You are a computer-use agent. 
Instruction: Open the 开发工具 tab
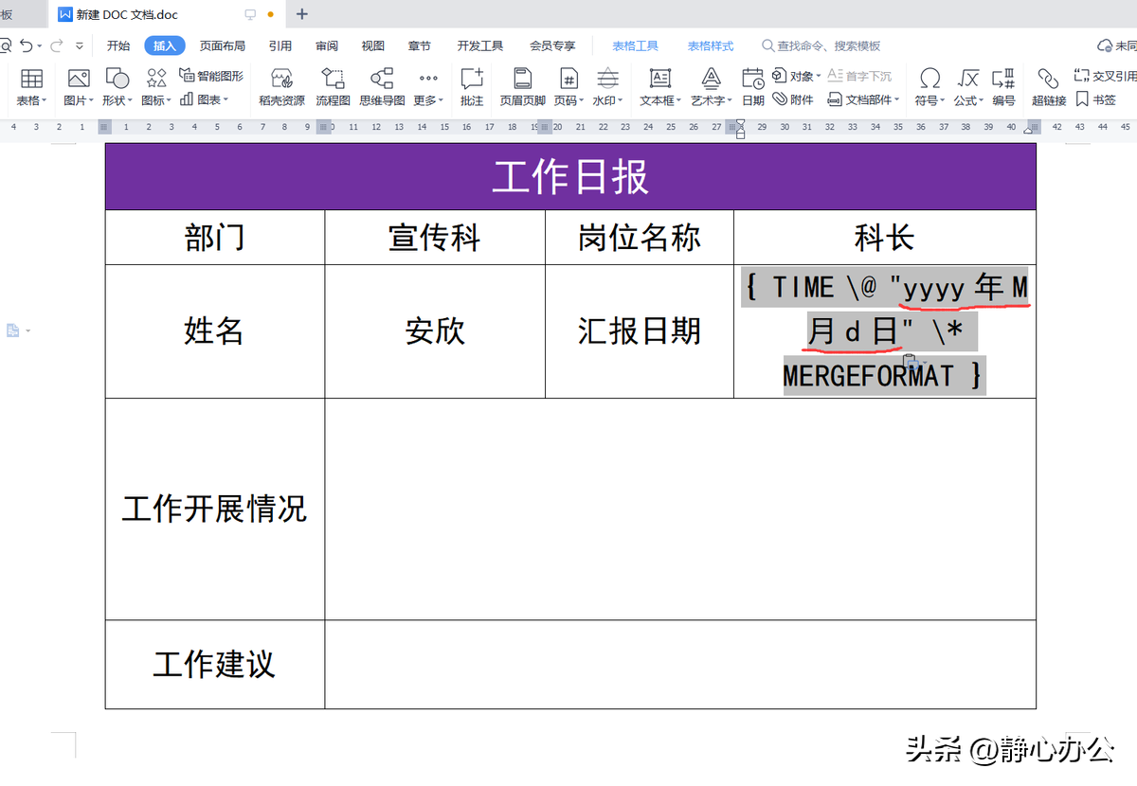pyautogui.click(x=480, y=45)
